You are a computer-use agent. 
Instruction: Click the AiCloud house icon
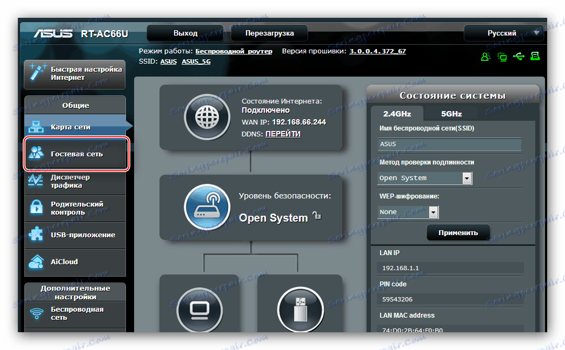point(36,262)
